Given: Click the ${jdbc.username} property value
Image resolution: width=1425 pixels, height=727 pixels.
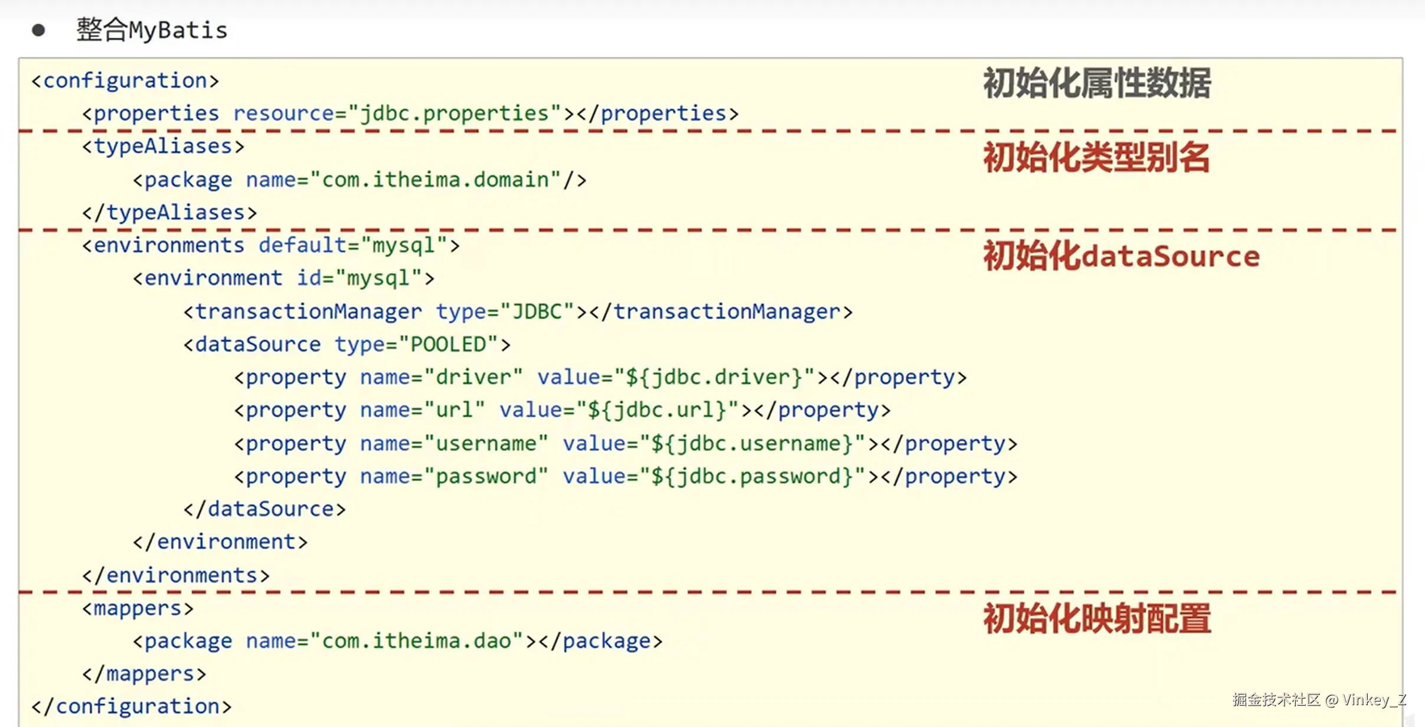Looking at the screenshot, I should coord(751,443).
